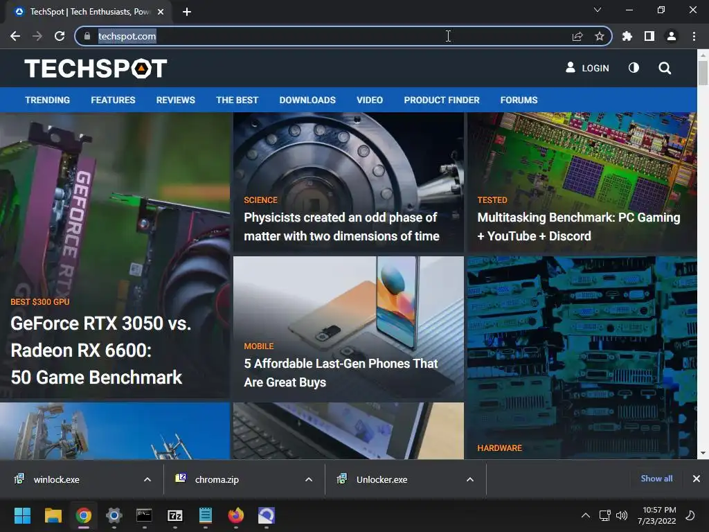Open the rightmost circular-arrow taskbar app
Image resolution: width=709 pixels, height=532 pixels.
coord(267,515)
